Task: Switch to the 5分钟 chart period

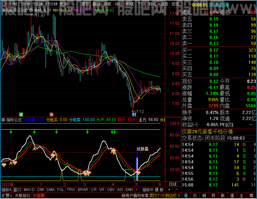Action: coord(38,4)
